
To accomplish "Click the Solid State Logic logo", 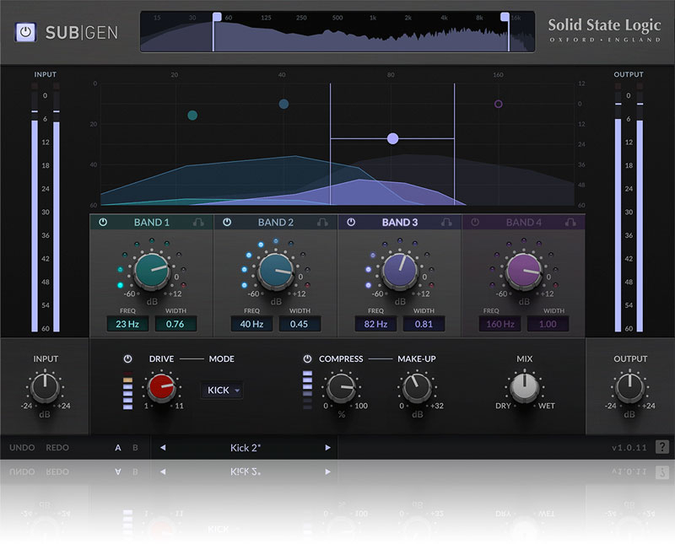I will coord(604,30).
